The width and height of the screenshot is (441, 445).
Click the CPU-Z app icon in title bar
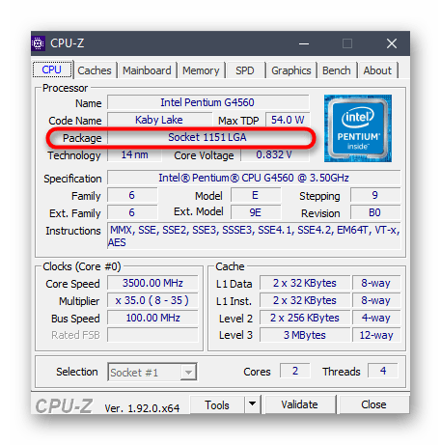[38, 43]
